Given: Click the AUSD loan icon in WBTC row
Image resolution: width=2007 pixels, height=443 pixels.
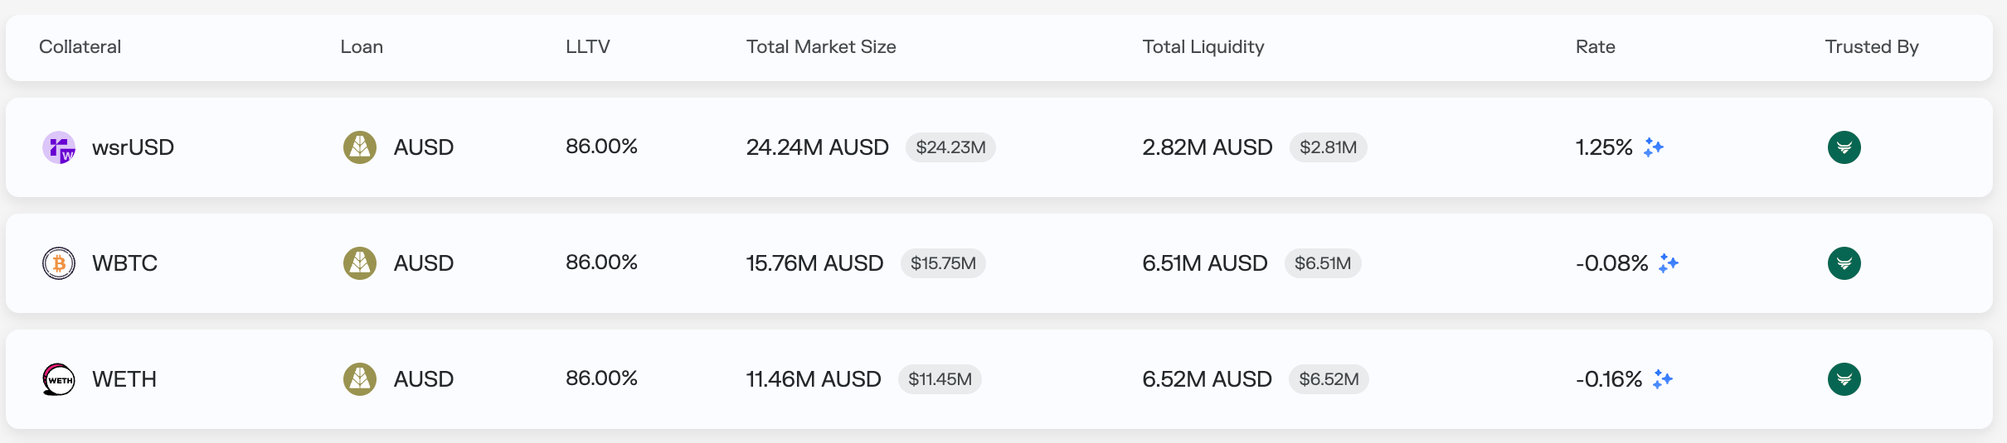Looking at the screenshot, I should [x=360, y=263].
